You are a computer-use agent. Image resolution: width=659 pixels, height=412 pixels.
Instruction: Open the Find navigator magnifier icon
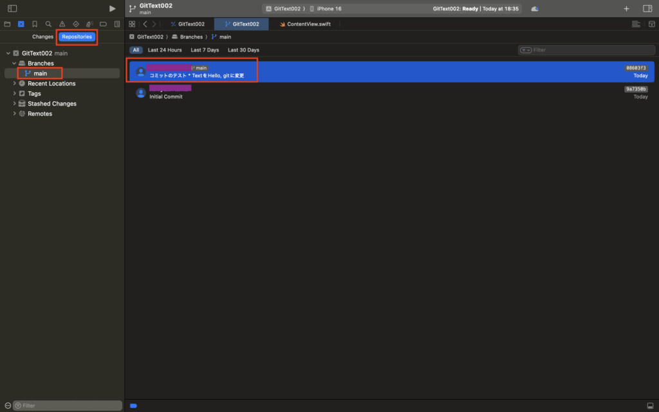[x=48, y=24]
